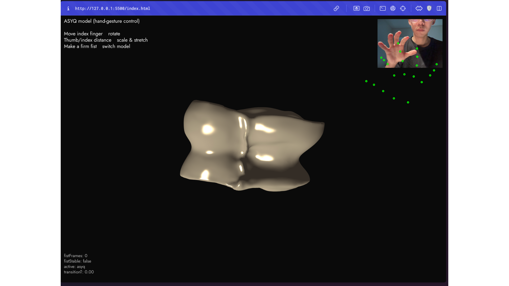Take a screenshot with the camera icon
Screen dimensions: 509x286
click(367, 8)
